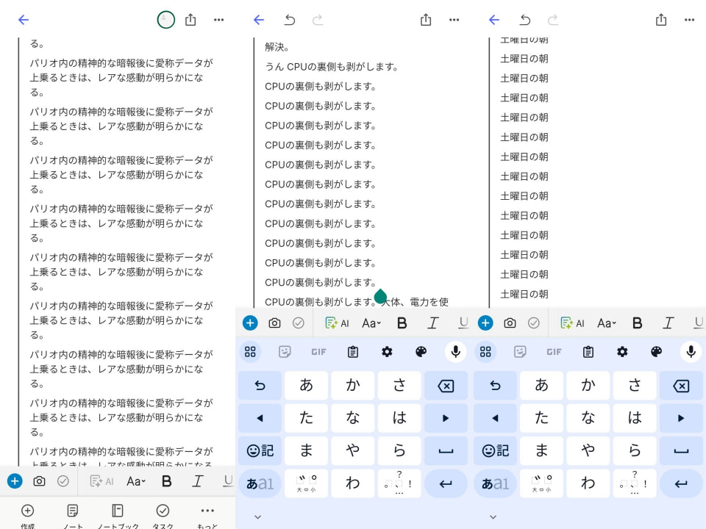Tap the 😊記 emoji symbol key on the middle keyboard
Viewport: 706px width, 529px height.
tap(260, 450)
